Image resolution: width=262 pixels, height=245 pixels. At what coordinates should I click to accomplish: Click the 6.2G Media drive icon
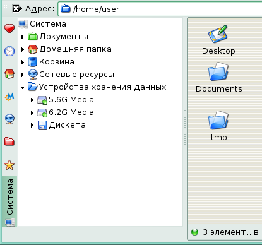click(x=42, y=112)
